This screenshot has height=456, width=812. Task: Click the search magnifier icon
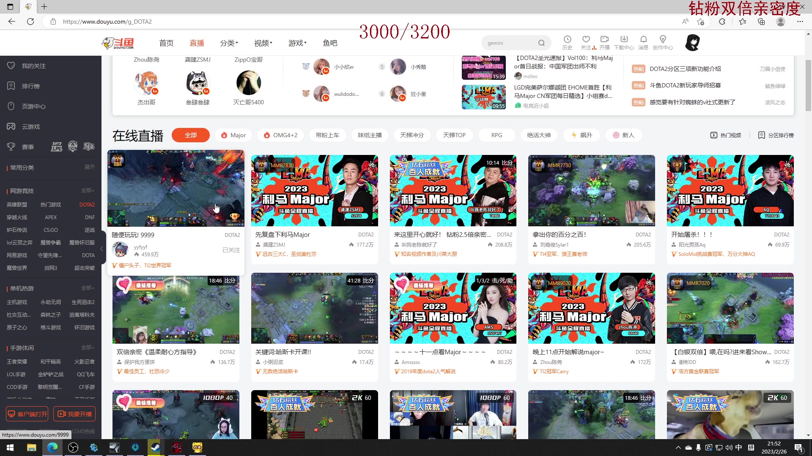tap(541, 43)
